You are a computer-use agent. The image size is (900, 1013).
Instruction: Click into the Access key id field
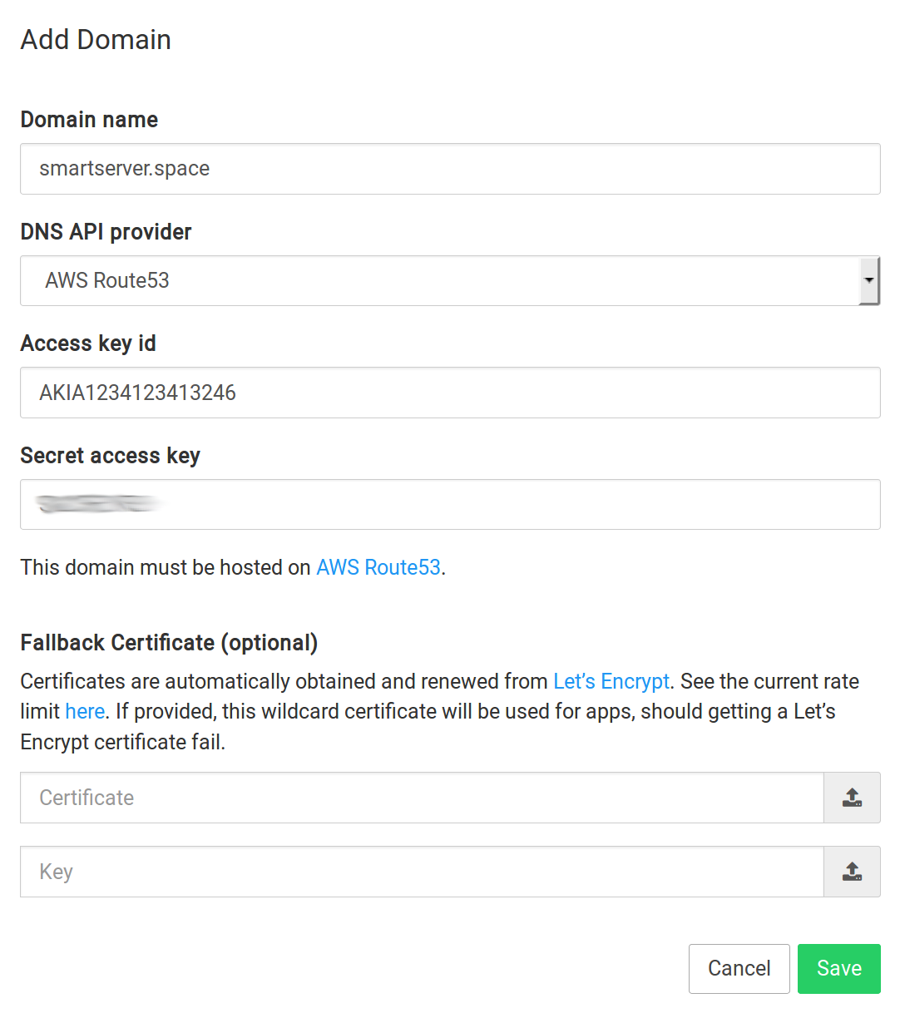449,393
